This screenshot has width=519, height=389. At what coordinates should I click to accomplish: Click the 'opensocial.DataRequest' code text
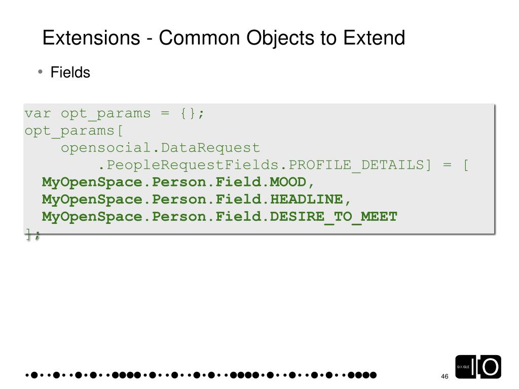(x=160, y=147)
